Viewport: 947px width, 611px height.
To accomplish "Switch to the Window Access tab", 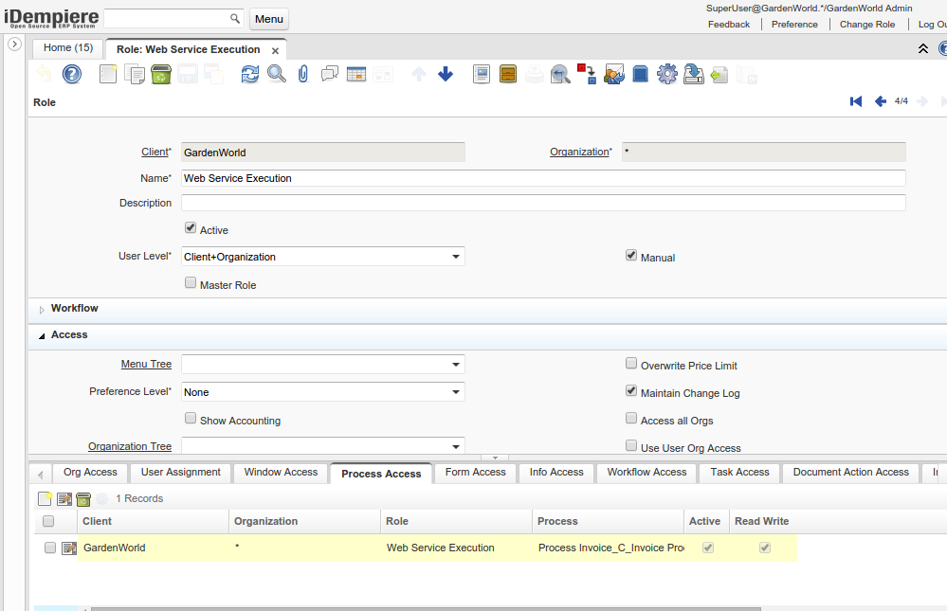I will [281, 473].
